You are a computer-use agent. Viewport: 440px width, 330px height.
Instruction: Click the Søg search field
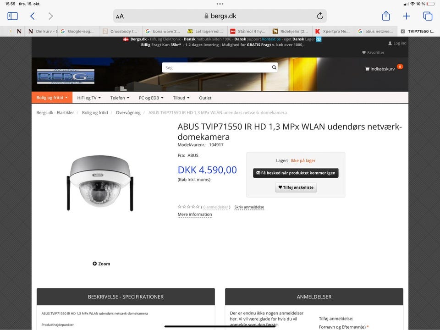coord(217,68)
